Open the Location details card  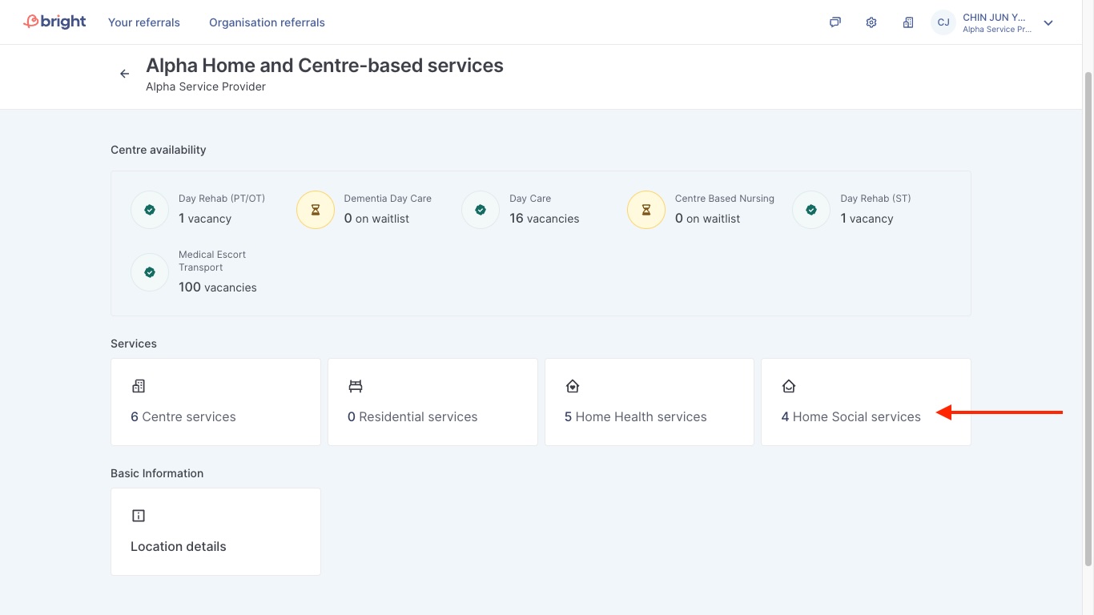click(x=215, y=532)
